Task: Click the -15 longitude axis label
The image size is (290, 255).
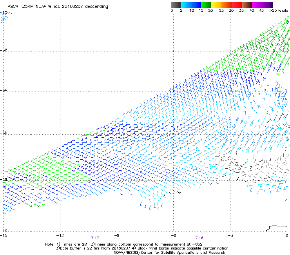Action: pos(4,235)
